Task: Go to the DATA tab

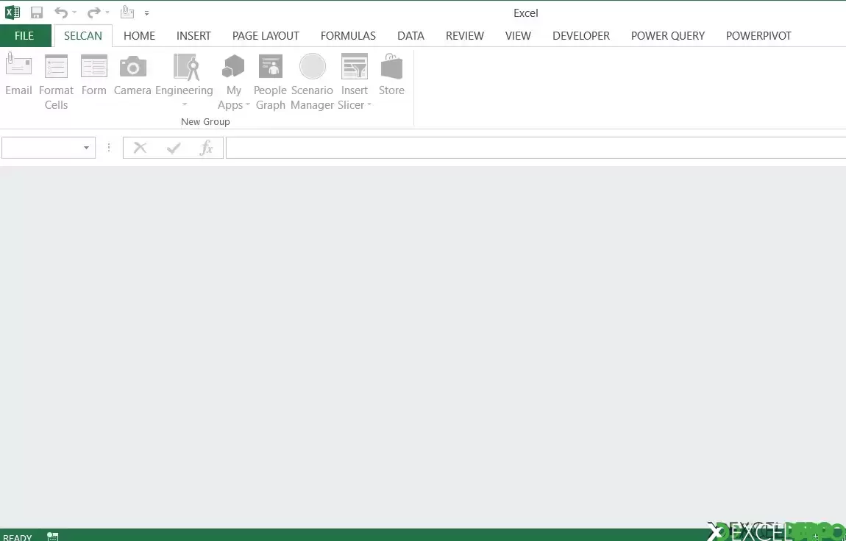Action: [410, 35]
